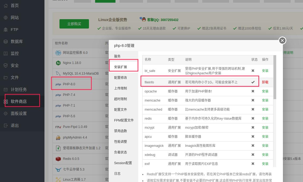Click the phpMyAdmin 4.4 icon
The height and width of the screenshot is (182, 303).
click(x=58, y=137)
